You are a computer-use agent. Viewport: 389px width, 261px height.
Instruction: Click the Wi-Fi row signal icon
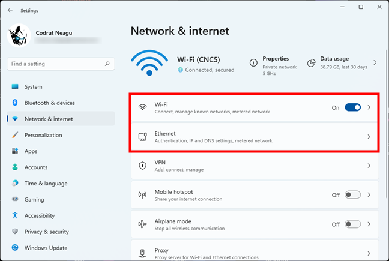coord(142,107)
